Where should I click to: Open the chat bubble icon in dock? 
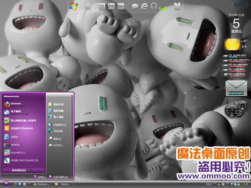[x=135, y=7]
